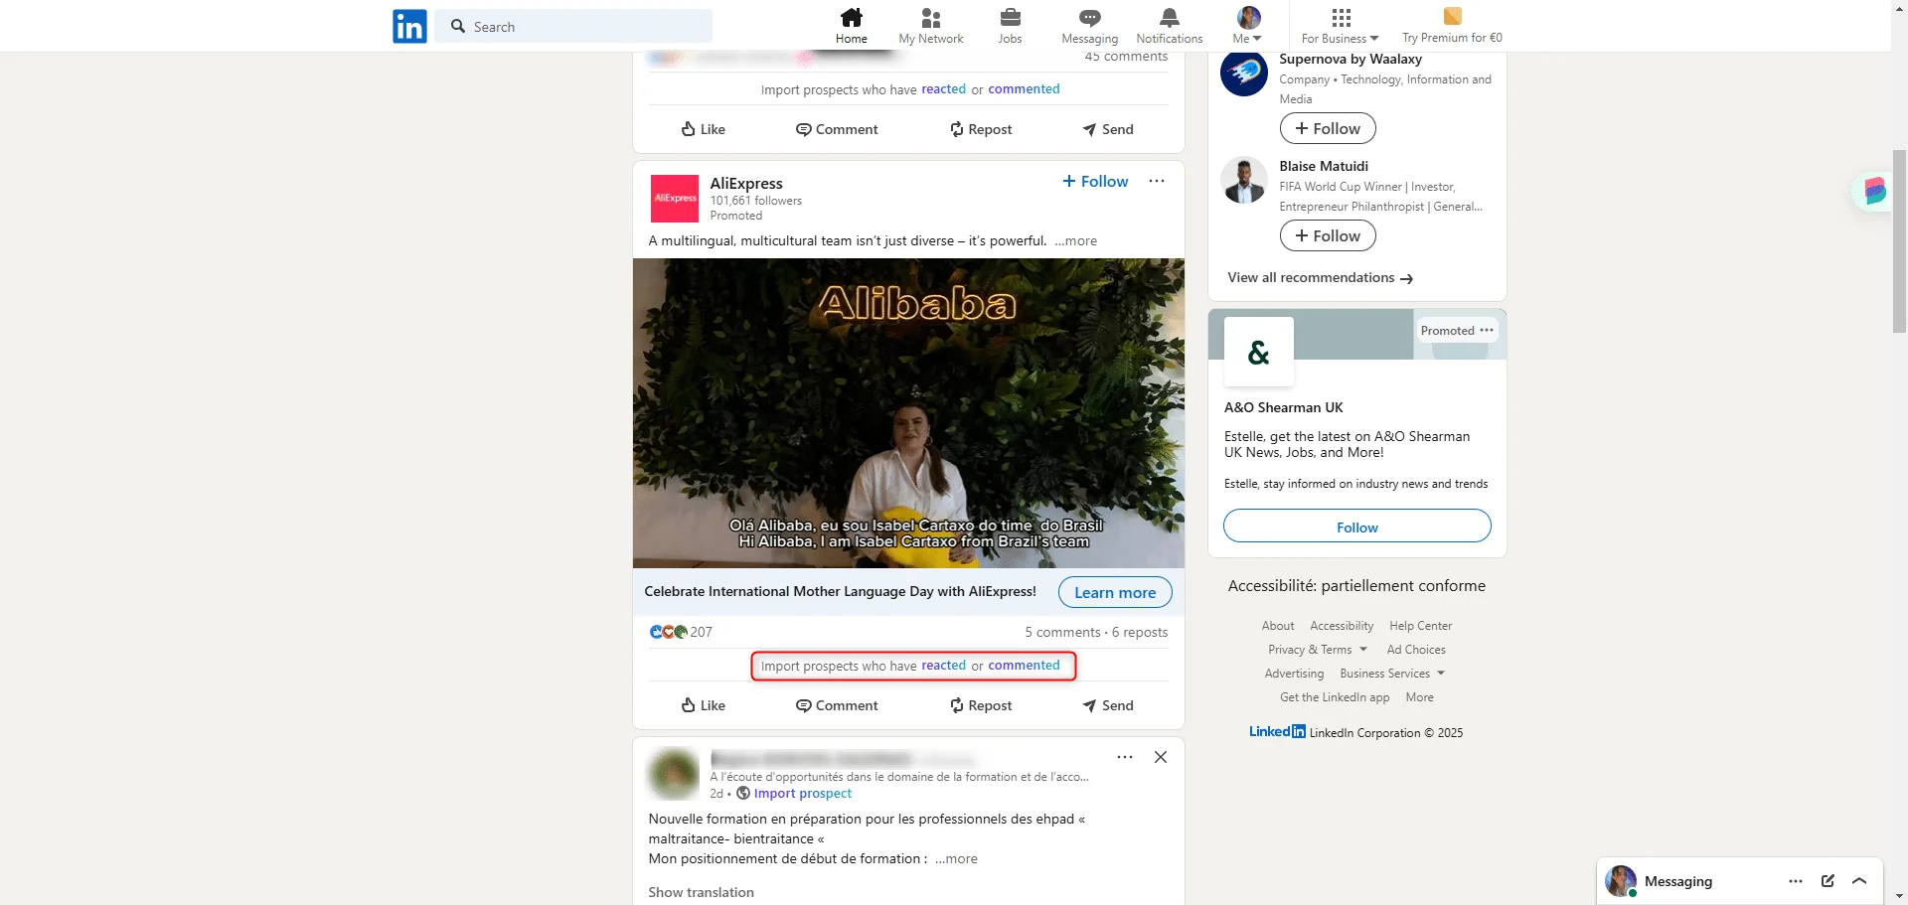Expand Business Services dropdown

click(1392, 674)
